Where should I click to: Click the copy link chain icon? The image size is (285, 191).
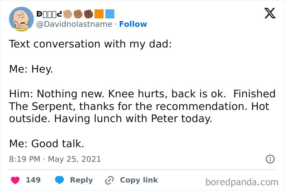(x=110, y=180)
